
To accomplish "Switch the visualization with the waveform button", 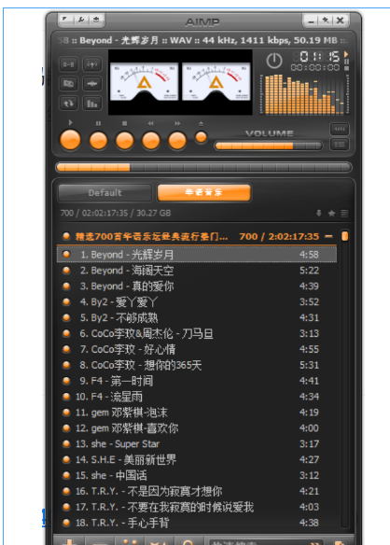I will tap(91, 84).
